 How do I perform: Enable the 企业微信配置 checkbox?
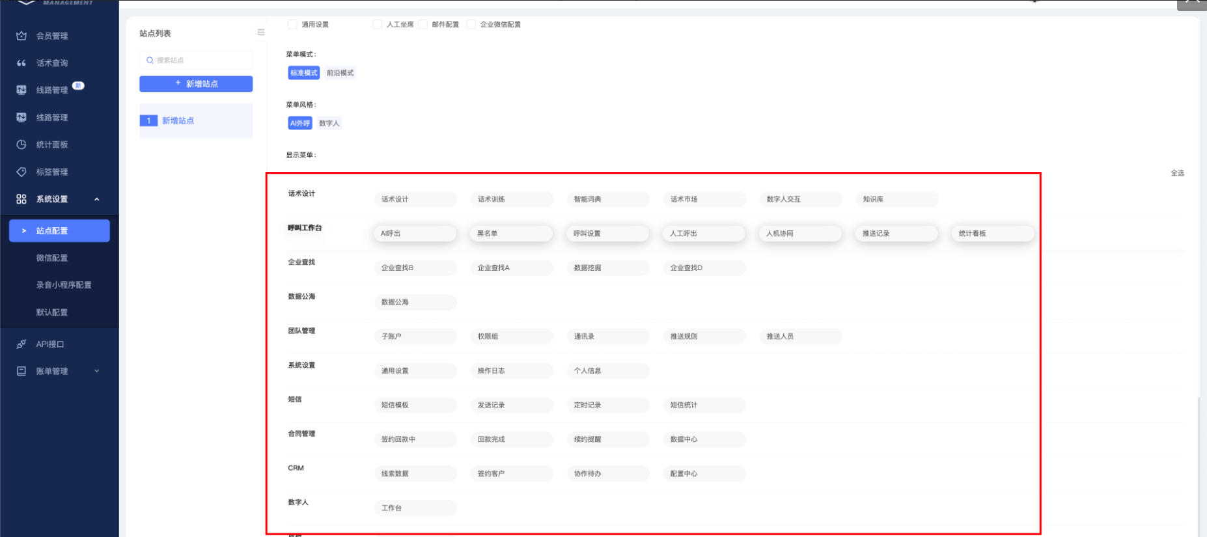tap(471, 24)
